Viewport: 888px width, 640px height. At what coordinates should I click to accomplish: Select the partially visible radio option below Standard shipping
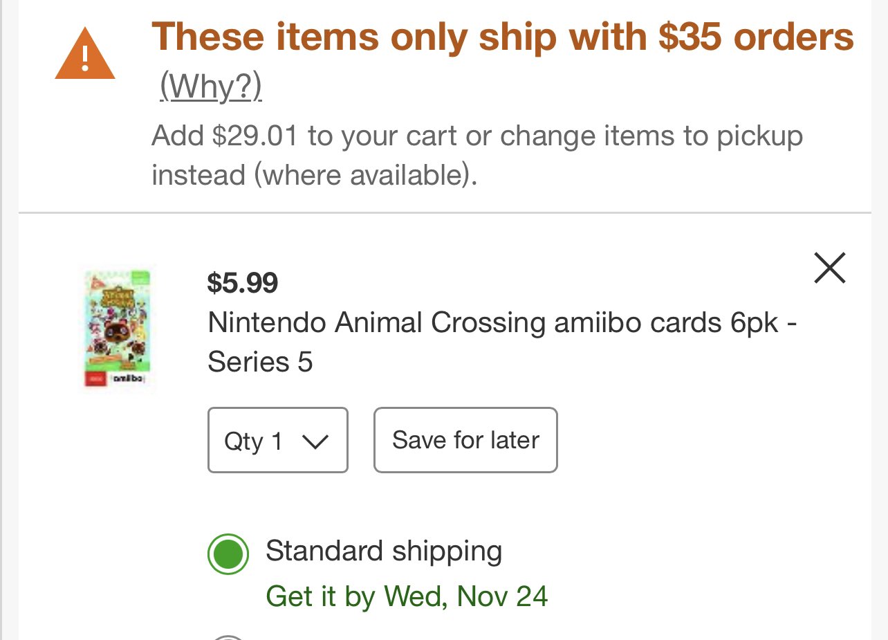(228, 637)
